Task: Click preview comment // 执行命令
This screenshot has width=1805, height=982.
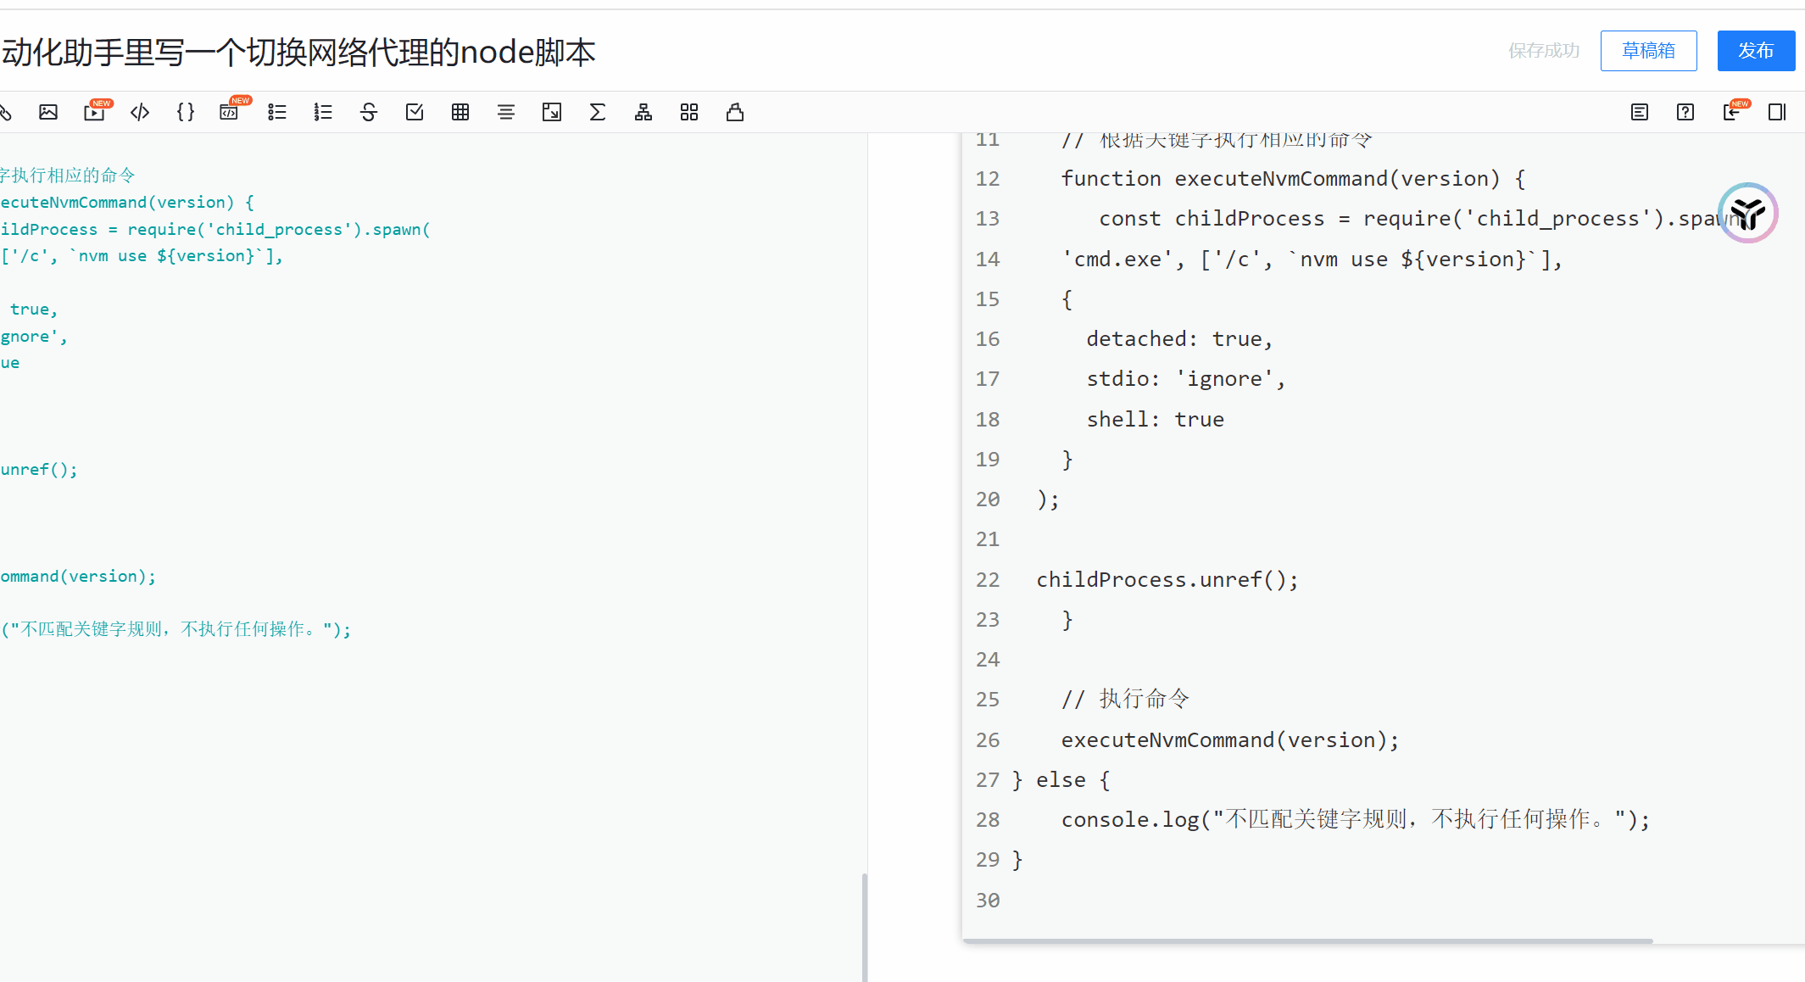Action: coord(1125,700)
